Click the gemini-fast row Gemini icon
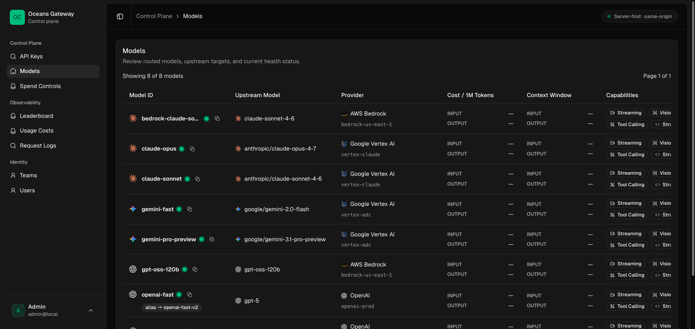Image resolution: width=695 pixels, height=329 pixels. 133,209
